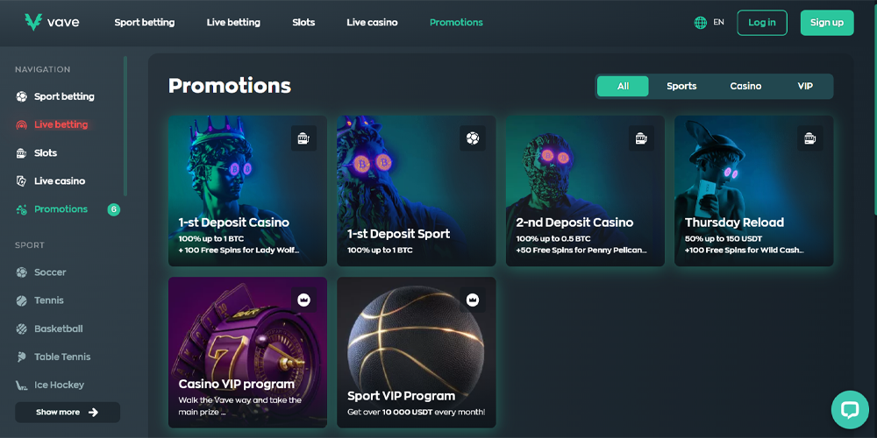
Task: Click the soccer ball icon beside Sport betting
Action: 21,96
